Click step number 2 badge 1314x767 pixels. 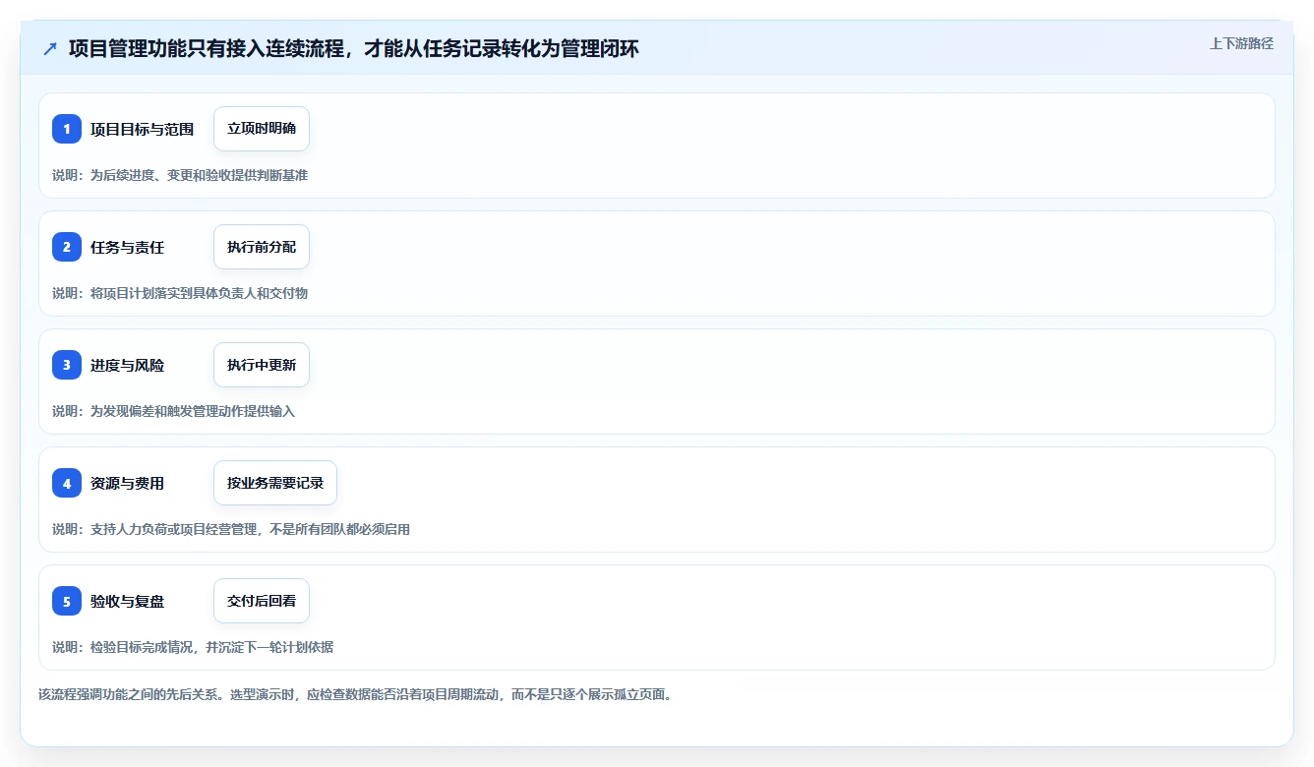pos(67,247)
